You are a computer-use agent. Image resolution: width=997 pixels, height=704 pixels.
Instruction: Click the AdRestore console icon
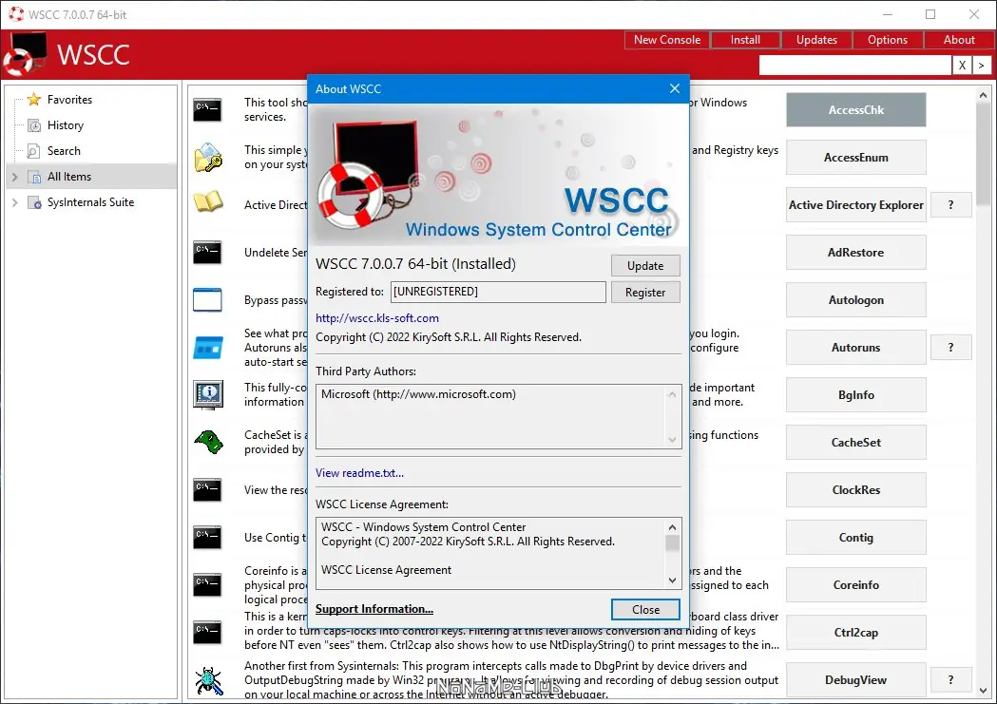pos(207,253)
